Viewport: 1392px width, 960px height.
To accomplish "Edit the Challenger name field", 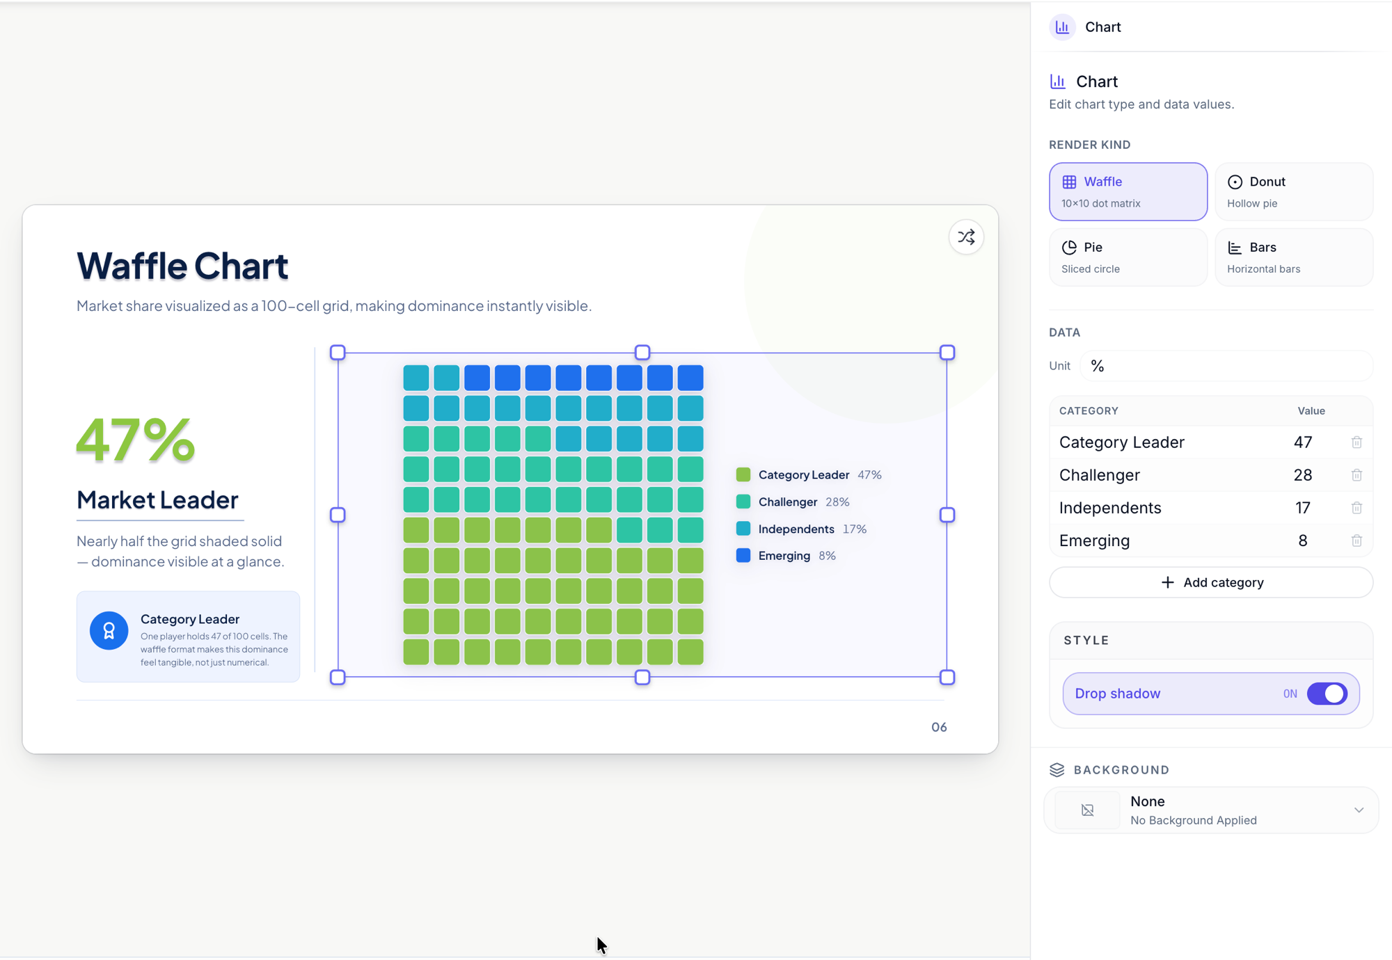I will coord(1099,475).
